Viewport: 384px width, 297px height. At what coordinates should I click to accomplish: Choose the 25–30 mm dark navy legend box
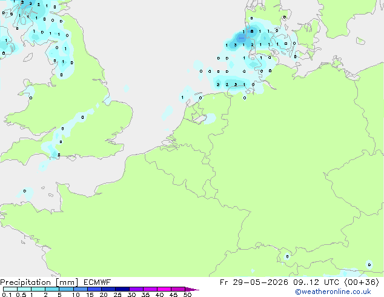point(122,289)
